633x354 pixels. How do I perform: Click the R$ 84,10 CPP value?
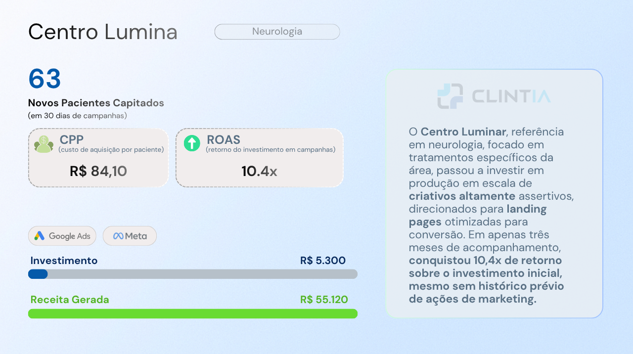pyautogui.click(x=98, y=171)
